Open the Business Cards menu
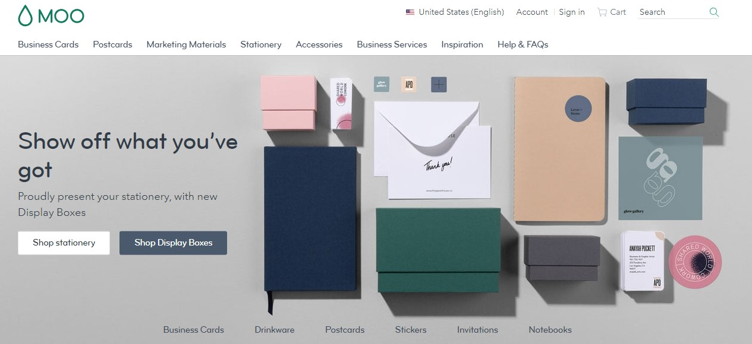This screenshot has width=752, height=344. pos(48,44)
